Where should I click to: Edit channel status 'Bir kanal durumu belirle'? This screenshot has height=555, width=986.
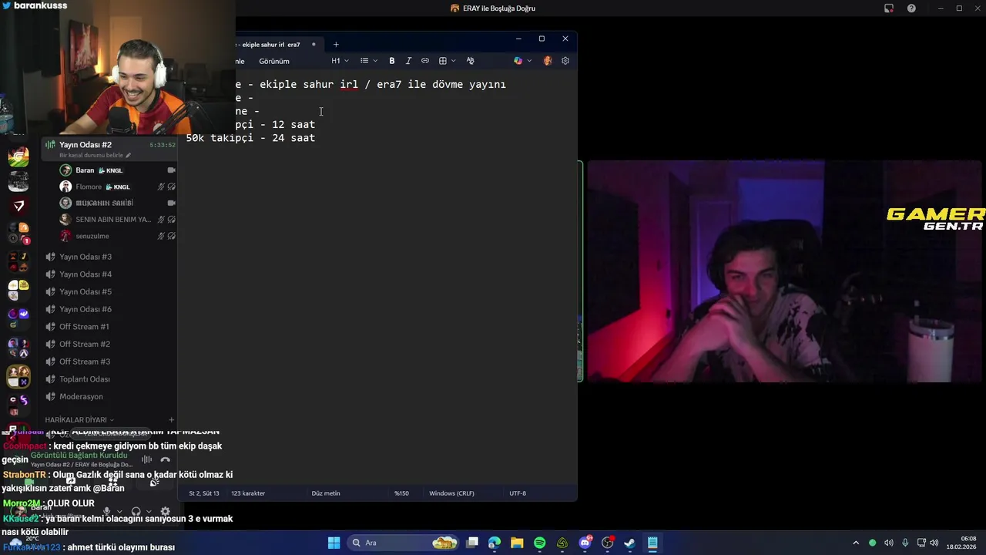pyautogui.click(x=95, y=155)
